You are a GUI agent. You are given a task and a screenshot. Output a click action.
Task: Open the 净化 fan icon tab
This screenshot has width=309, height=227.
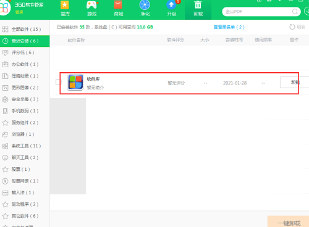click(145, 9)
